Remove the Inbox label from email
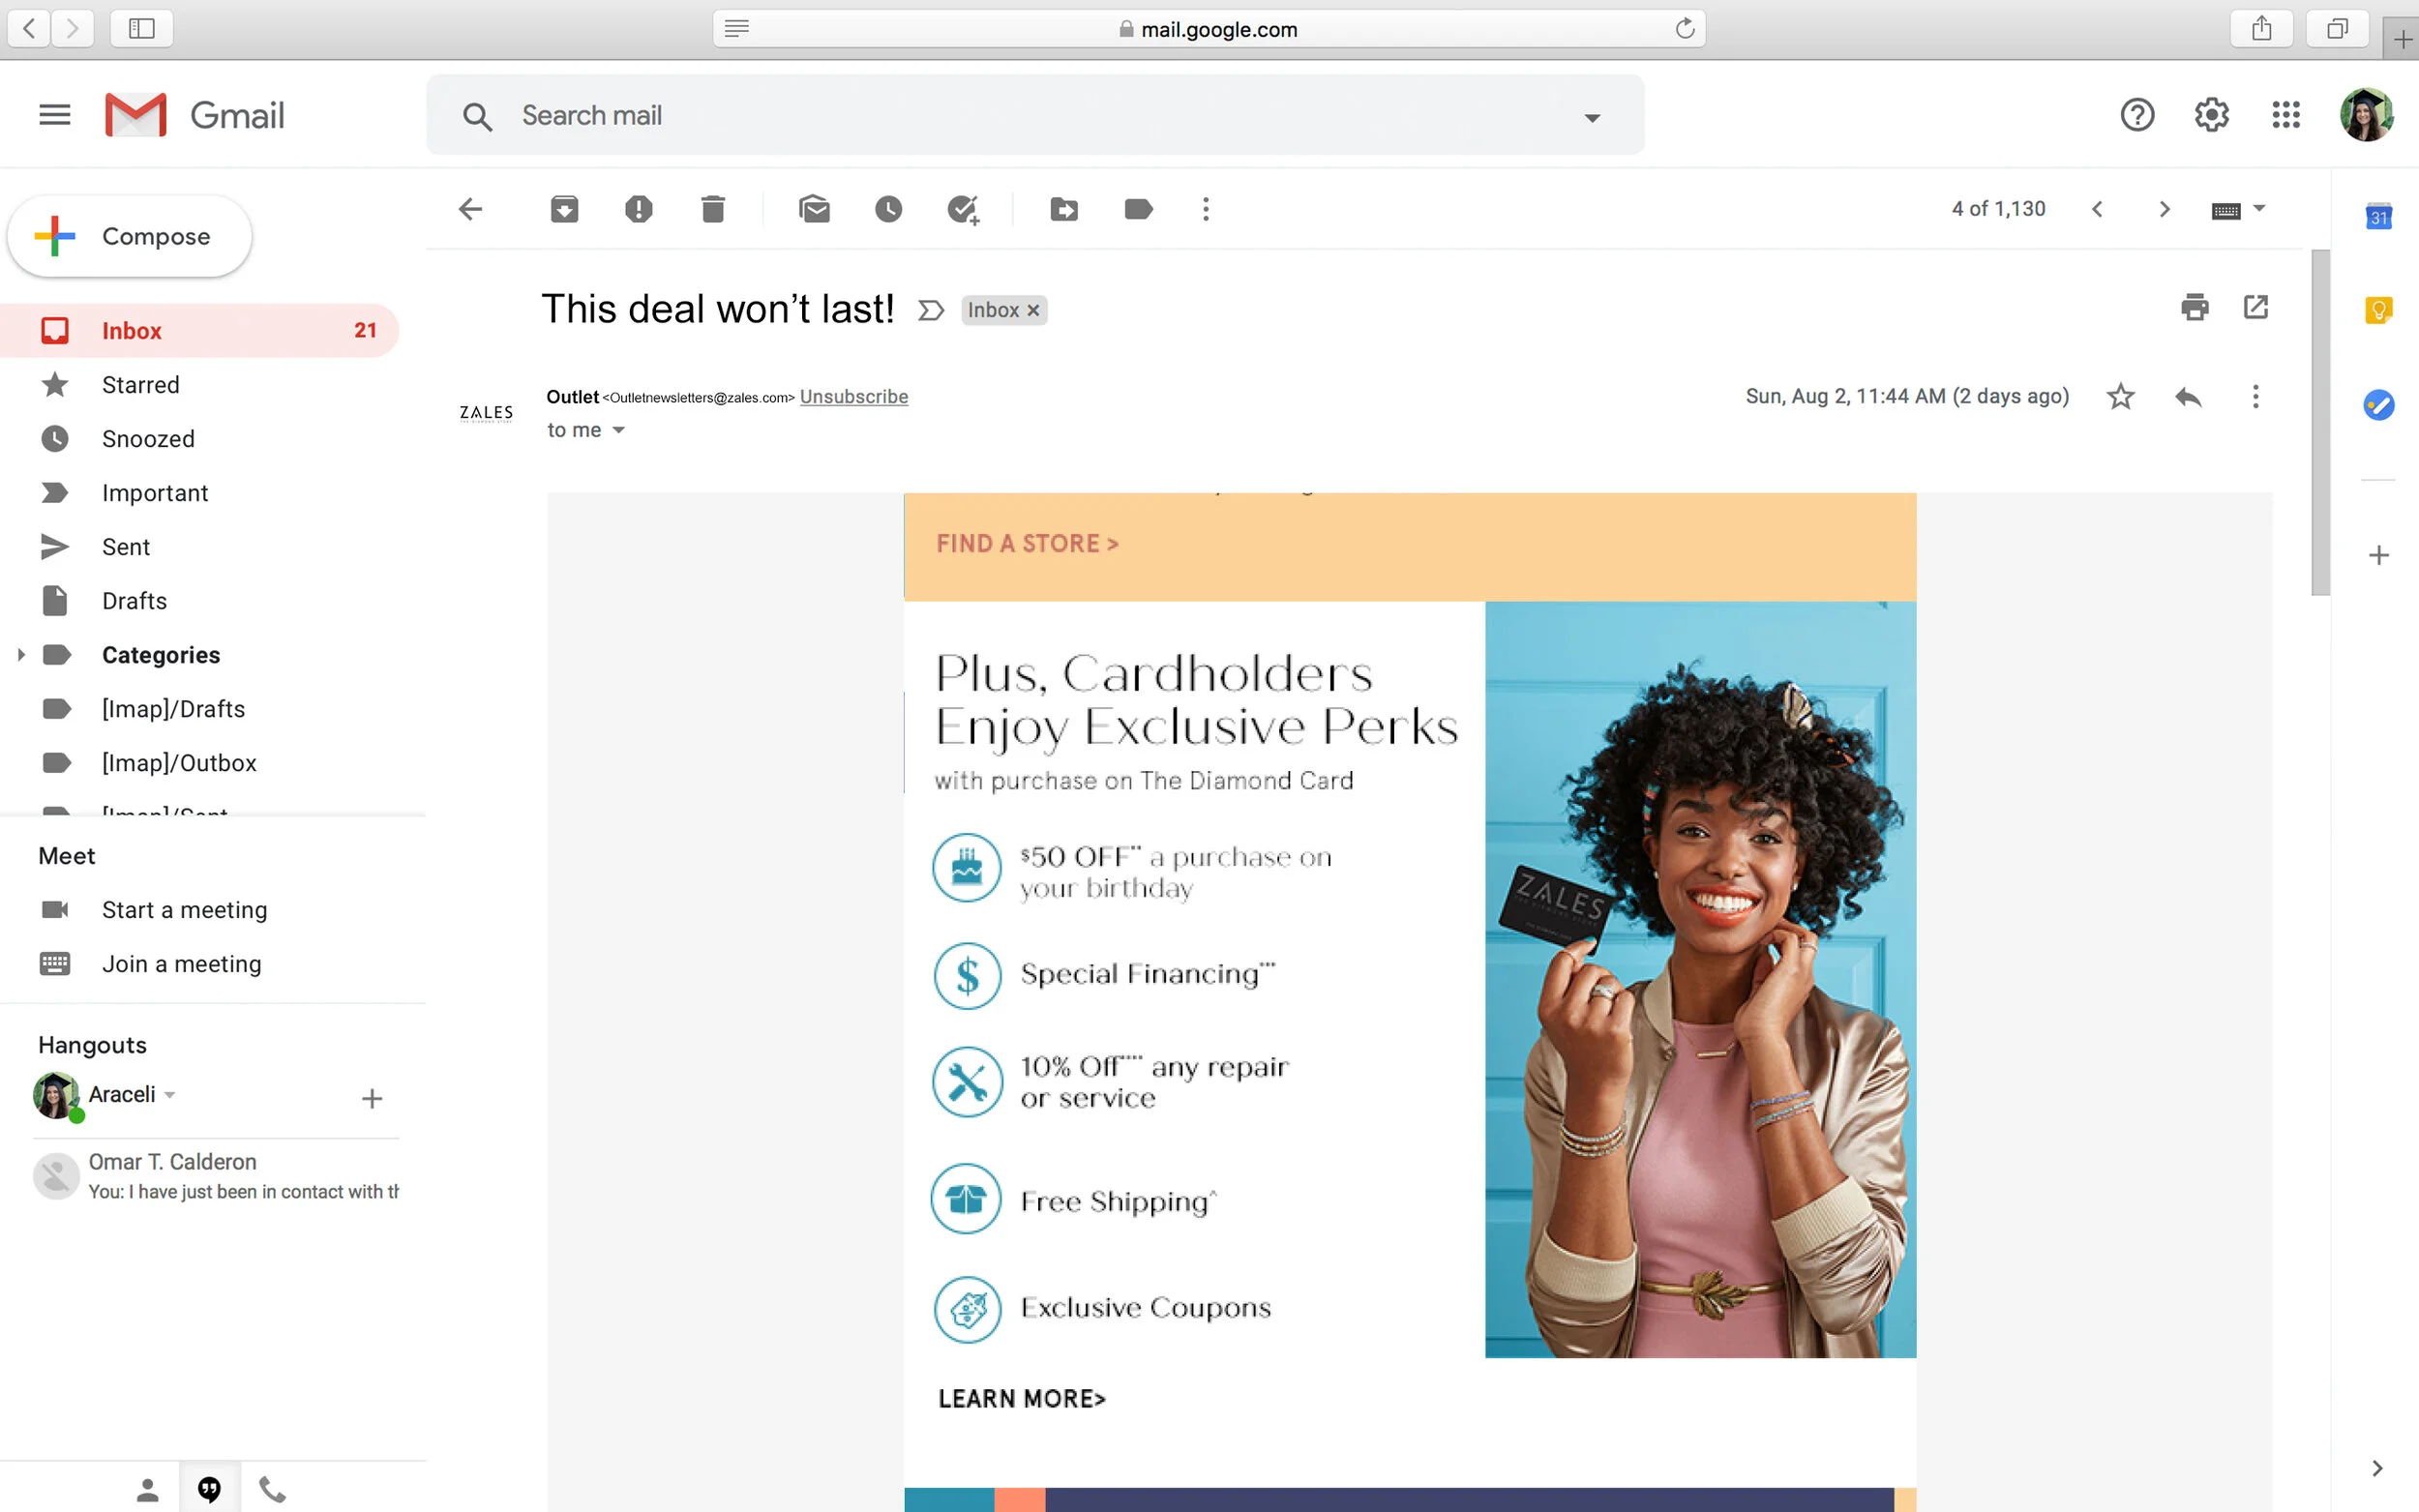The height and width of the screenshot is (1512, 2419). pyautogui.click(x=1033, y=310)
